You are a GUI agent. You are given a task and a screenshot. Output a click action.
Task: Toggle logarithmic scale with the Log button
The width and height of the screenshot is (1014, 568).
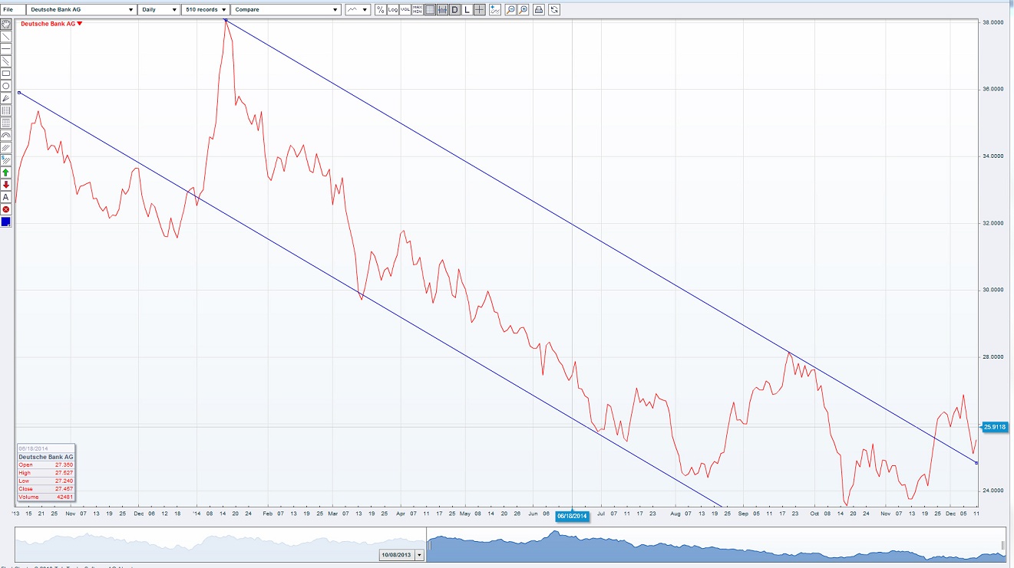[x=393, y=9]
